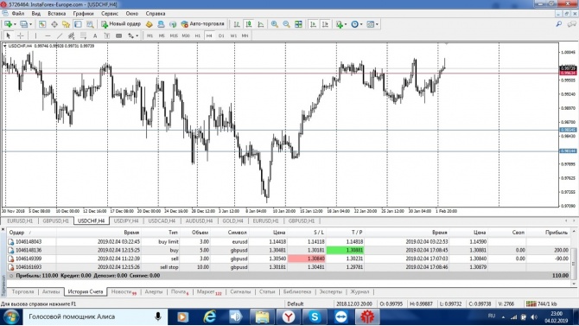Open the Новости terminal tab
Viewport: 579px width, 326px height.
pyautogui.click(x=124, y=291)
